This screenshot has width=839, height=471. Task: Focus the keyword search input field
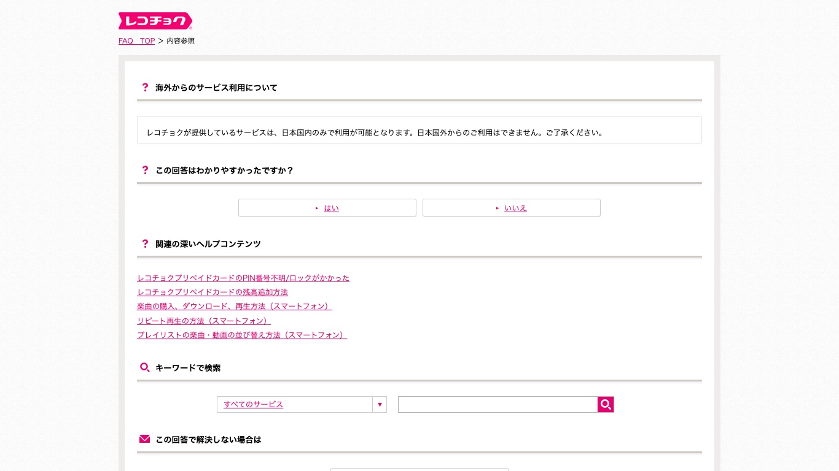(498, 405)
